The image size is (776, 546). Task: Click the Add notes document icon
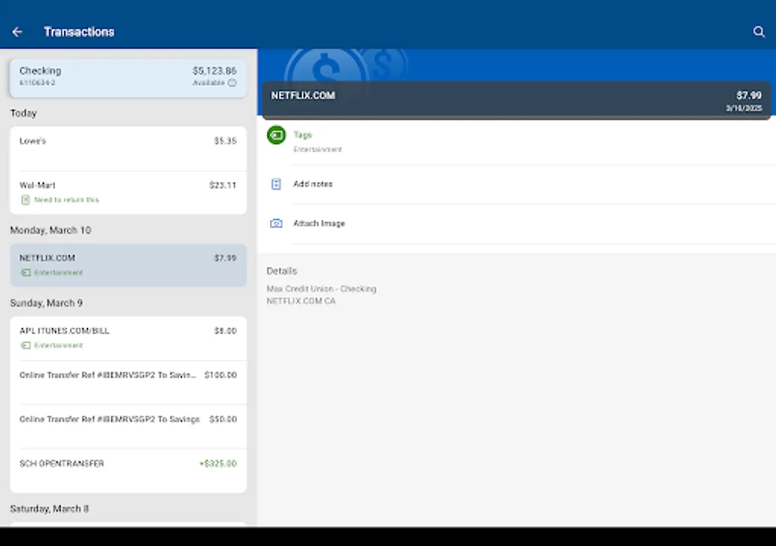pos(276,184)
